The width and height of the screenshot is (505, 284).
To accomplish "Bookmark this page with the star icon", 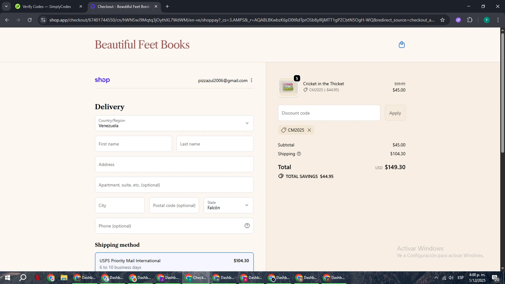I will point(442,20).
